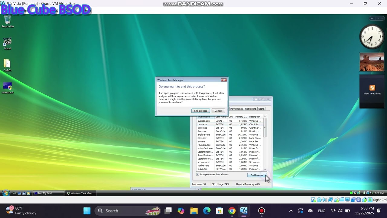
Task: Select the lsass.exe process row
Action: click(230, 138)
